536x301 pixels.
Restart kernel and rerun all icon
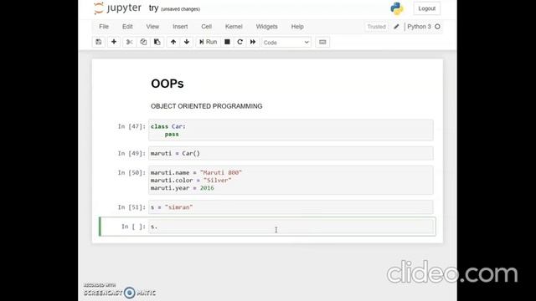coord(253,42)
